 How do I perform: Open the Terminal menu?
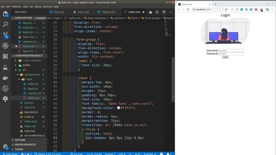(x=48, y=6)
